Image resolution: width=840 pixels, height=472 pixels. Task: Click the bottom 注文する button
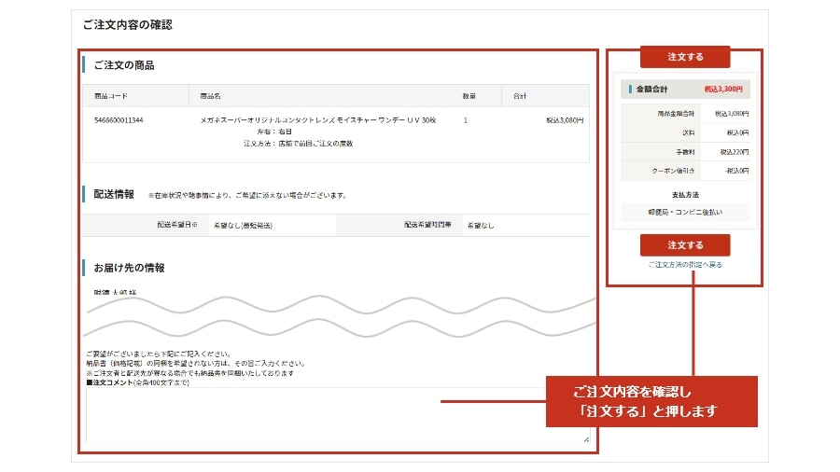pos(684,244)
